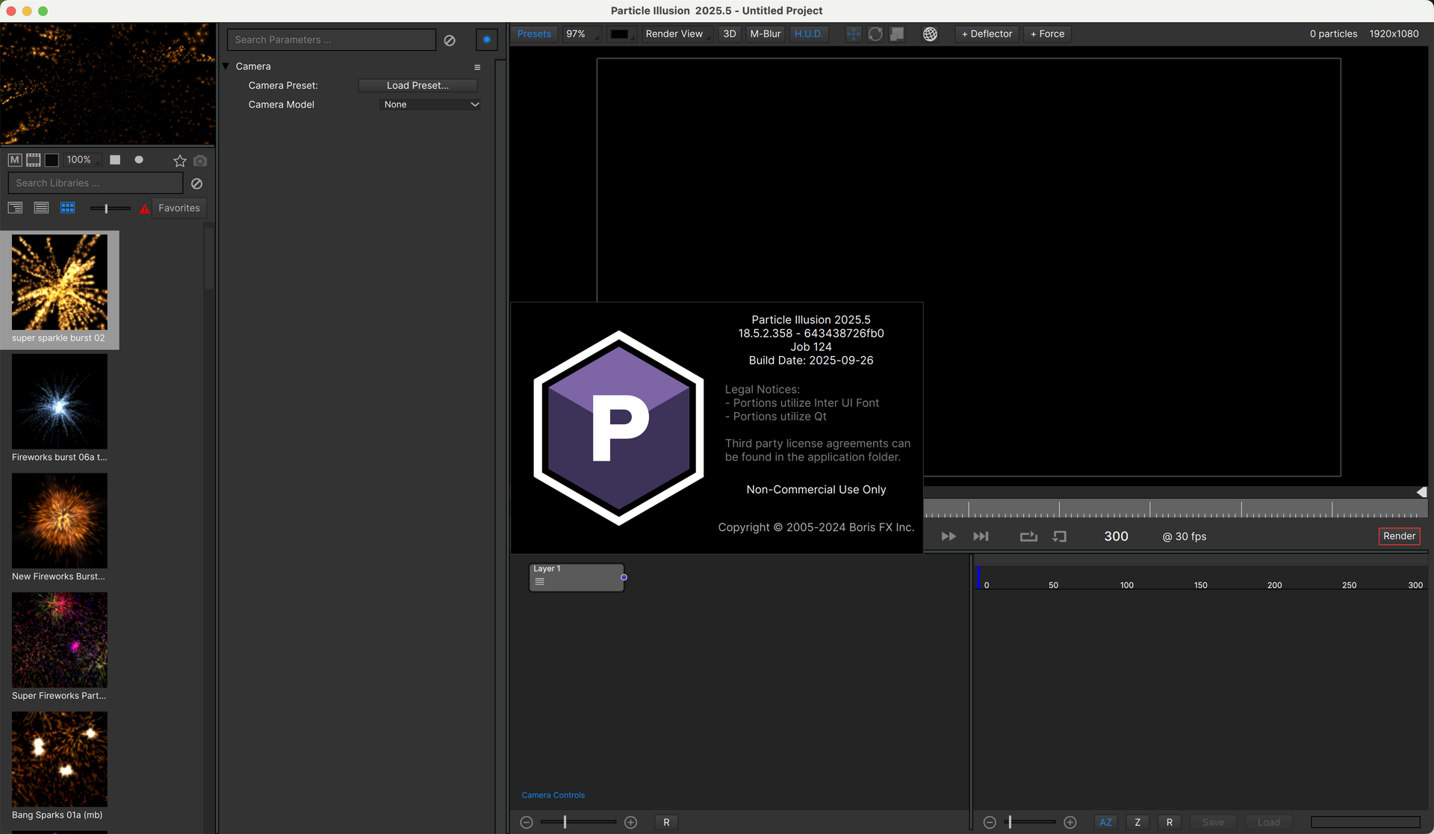Open the Render View dropdown
The image size is (1434, 834).
(x=674, y=34)
